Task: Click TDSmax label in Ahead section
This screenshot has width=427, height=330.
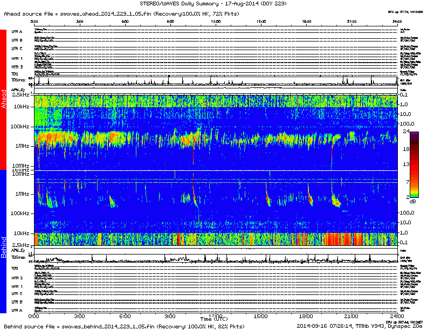Action: point(18,80)
